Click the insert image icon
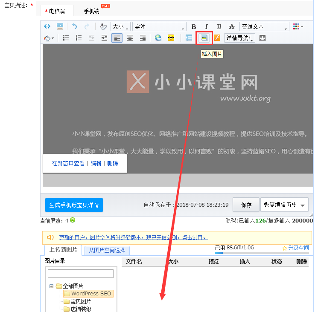The width and height of the screenshot is (315, 312). coord(204,38)
